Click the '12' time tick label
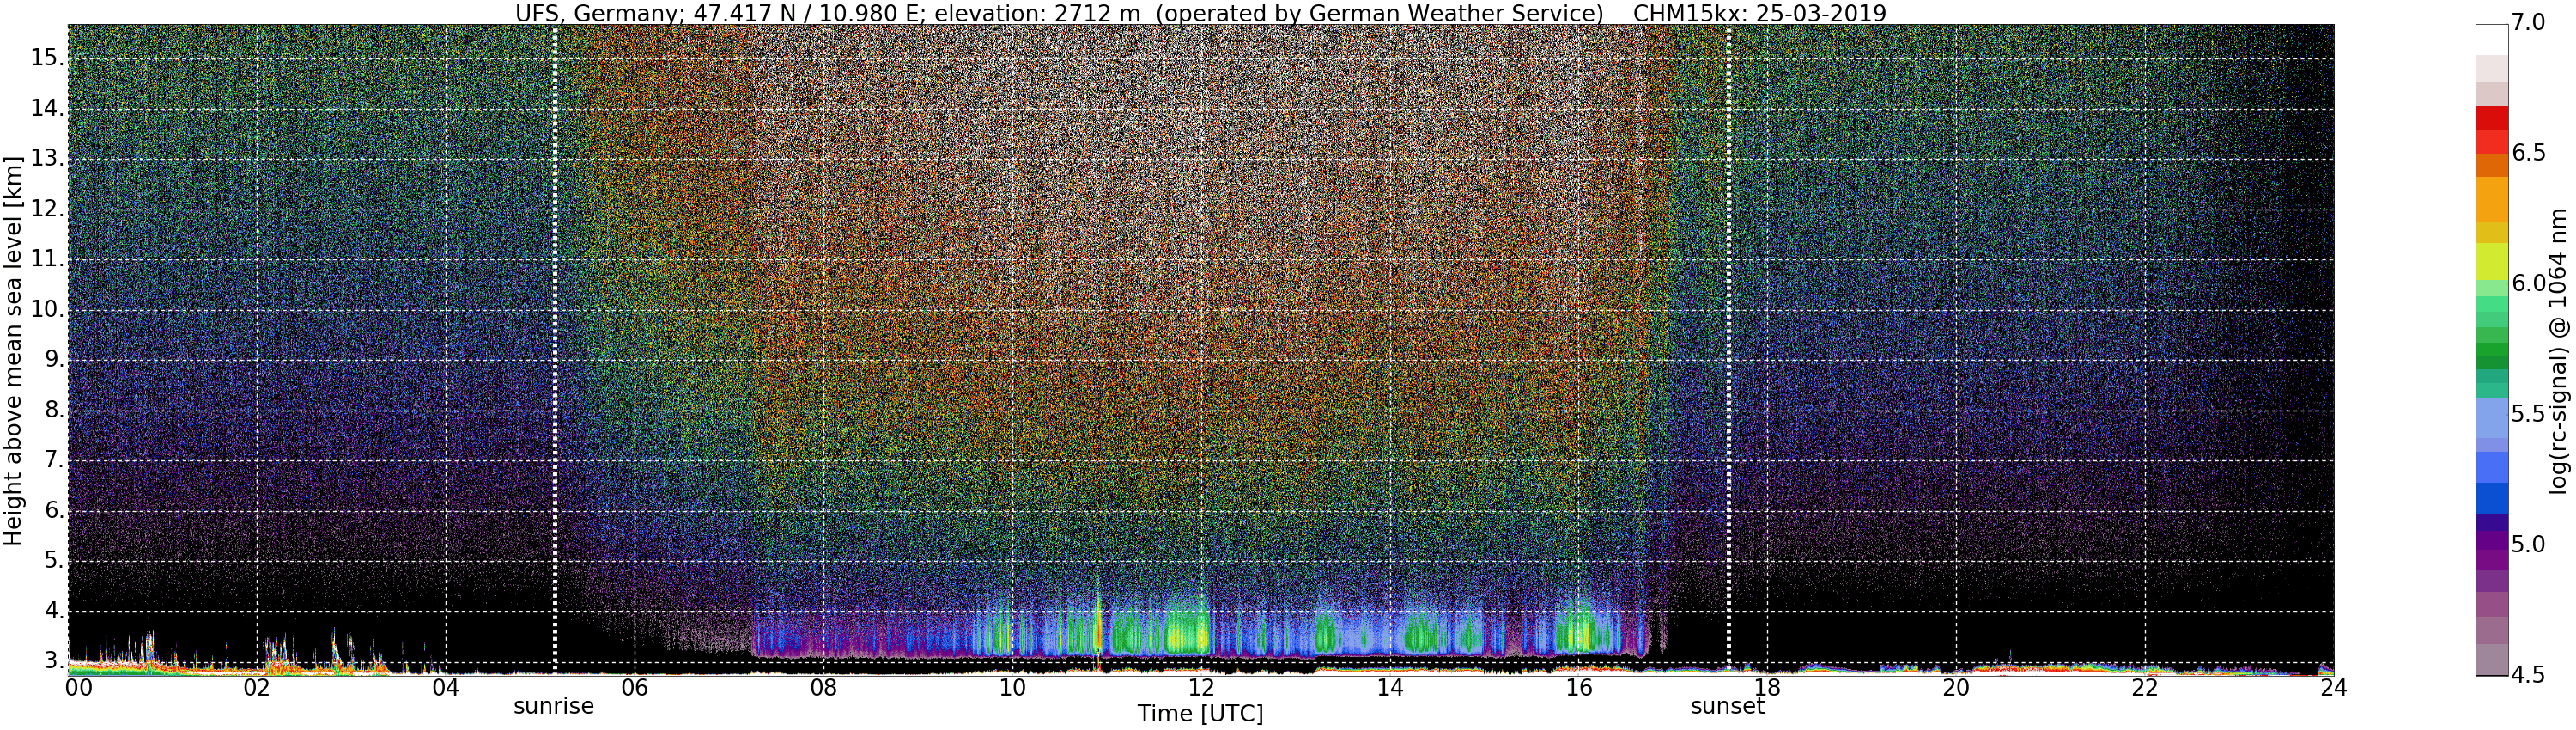This screenshot has width=2576, height=730. [x=1201, y=688]
